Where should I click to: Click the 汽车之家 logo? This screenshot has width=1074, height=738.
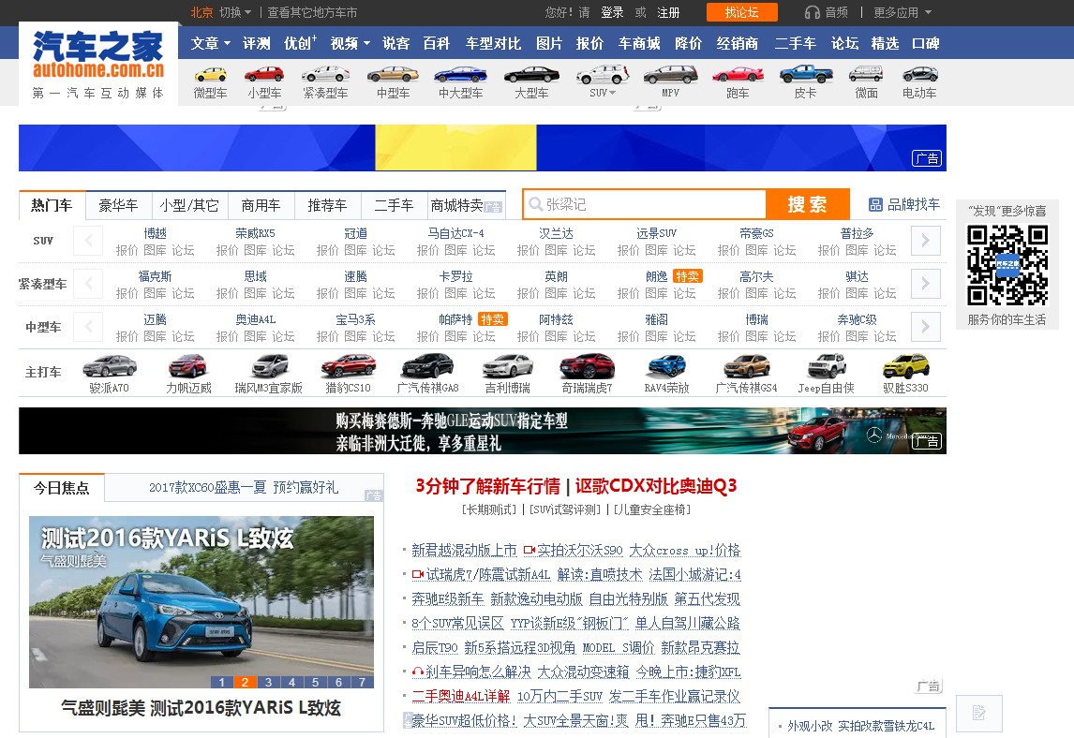[x=98, y=47]
